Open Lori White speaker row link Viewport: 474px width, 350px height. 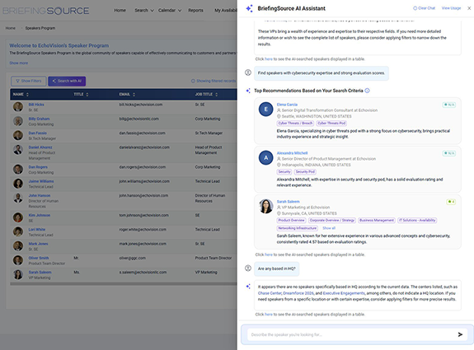pyautogui.click(x=37, y=230)
